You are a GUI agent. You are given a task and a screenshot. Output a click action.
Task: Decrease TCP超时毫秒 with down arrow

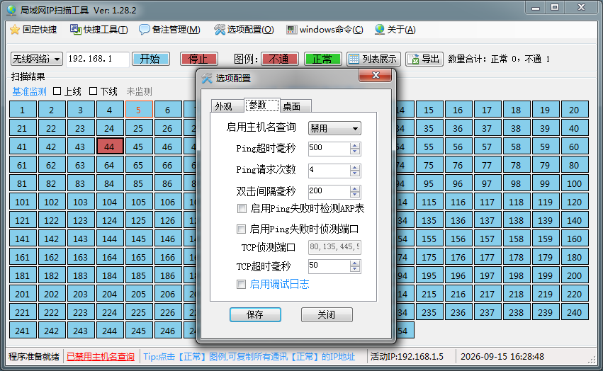click(x=355, y=270)
